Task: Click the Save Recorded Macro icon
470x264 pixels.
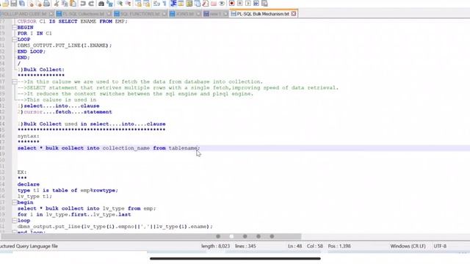Action: (264, 4)
